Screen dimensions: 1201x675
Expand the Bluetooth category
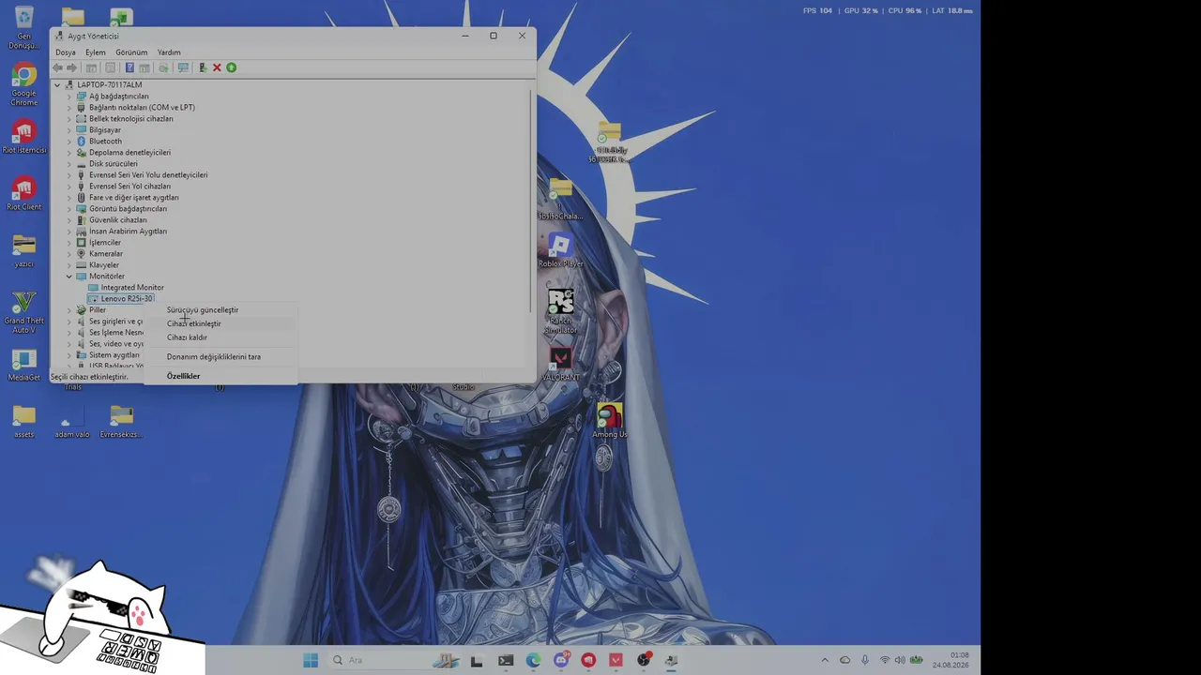pyautogui.click(x=68, y=142)
